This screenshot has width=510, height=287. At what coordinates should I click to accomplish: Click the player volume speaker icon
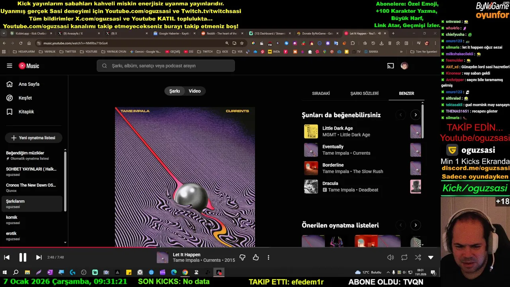point(390,258)
